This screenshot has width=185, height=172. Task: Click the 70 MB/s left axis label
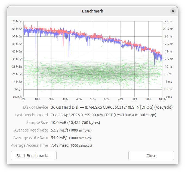(17, 21)
